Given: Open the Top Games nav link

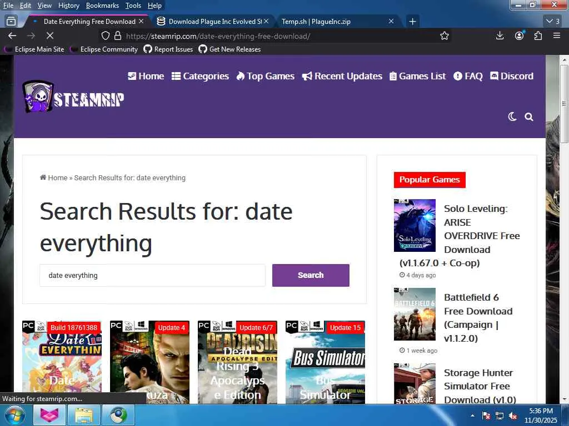Looking at the screenshot, I should [x=265, y=76].
